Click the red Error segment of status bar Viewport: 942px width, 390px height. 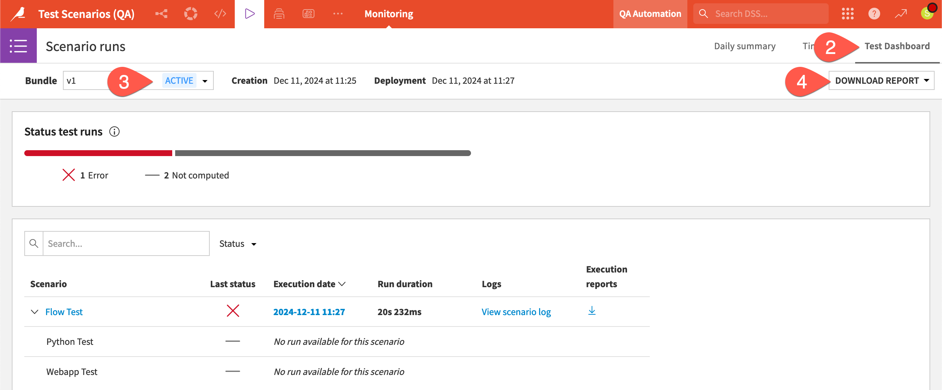[x=98, y=152]
